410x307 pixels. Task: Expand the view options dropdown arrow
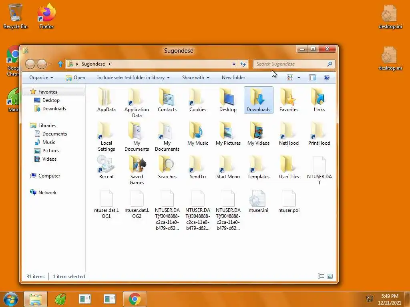299,78
